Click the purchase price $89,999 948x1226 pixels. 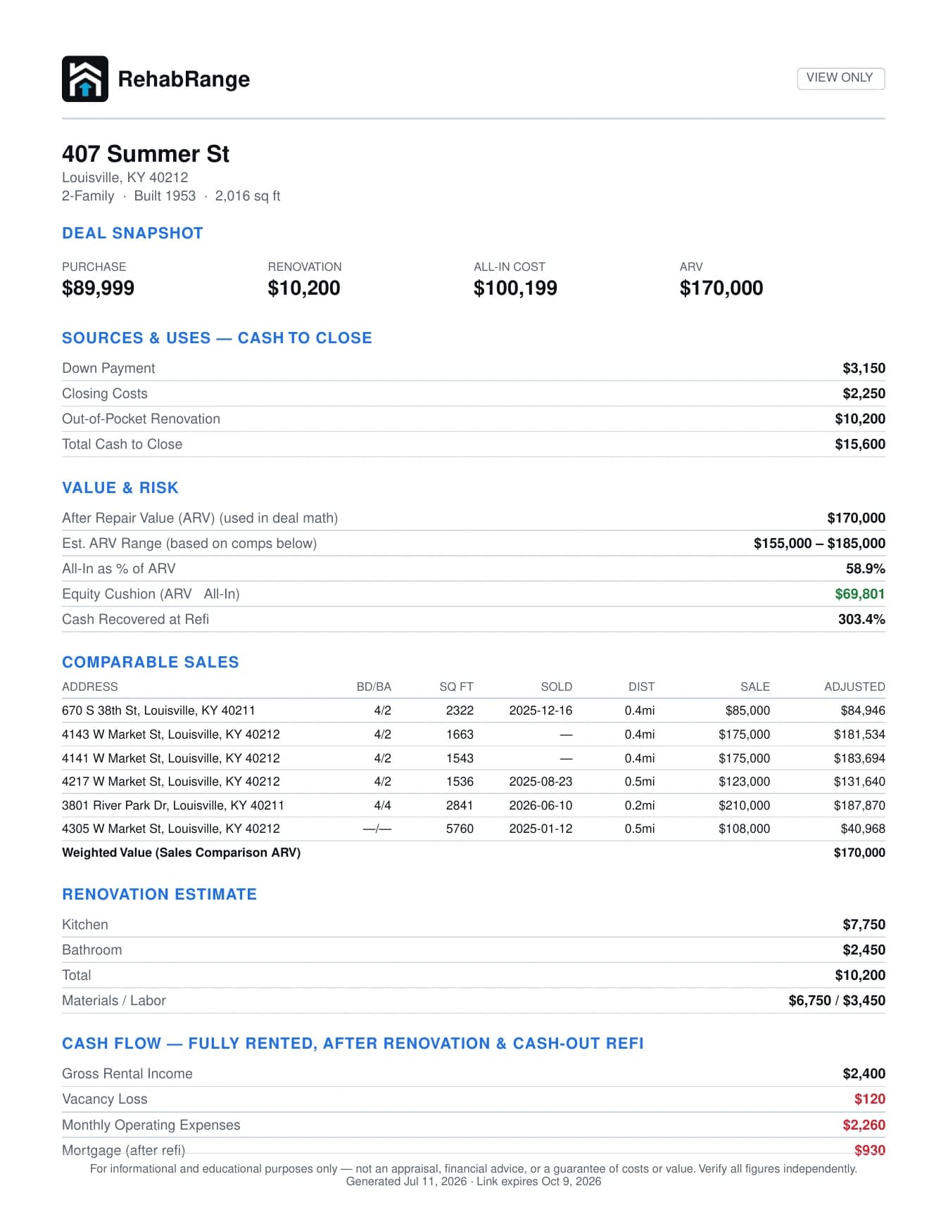point(98,288)
